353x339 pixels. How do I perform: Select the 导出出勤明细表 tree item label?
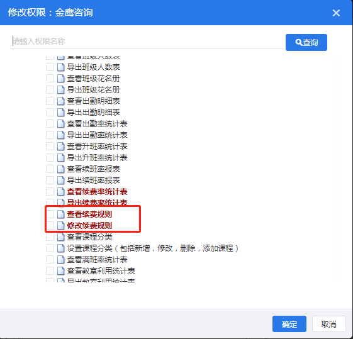click(x=93, y=112)
